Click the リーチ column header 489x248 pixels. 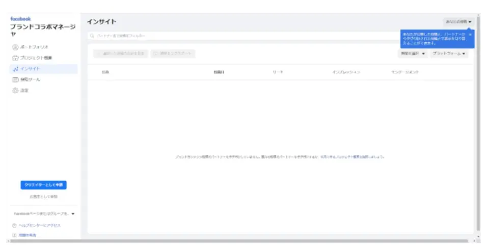[278, 72]
